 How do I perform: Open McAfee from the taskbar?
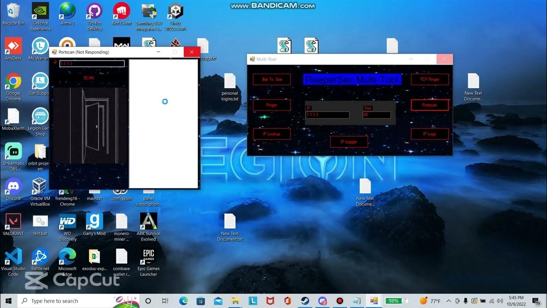click(x=270, y=301)
